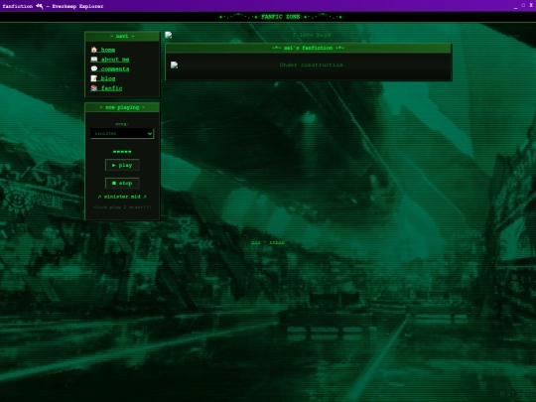Click the 'click play 2 start!!!' hint text
The width and height of the screenshot is (536, 402).
(122, 206)
